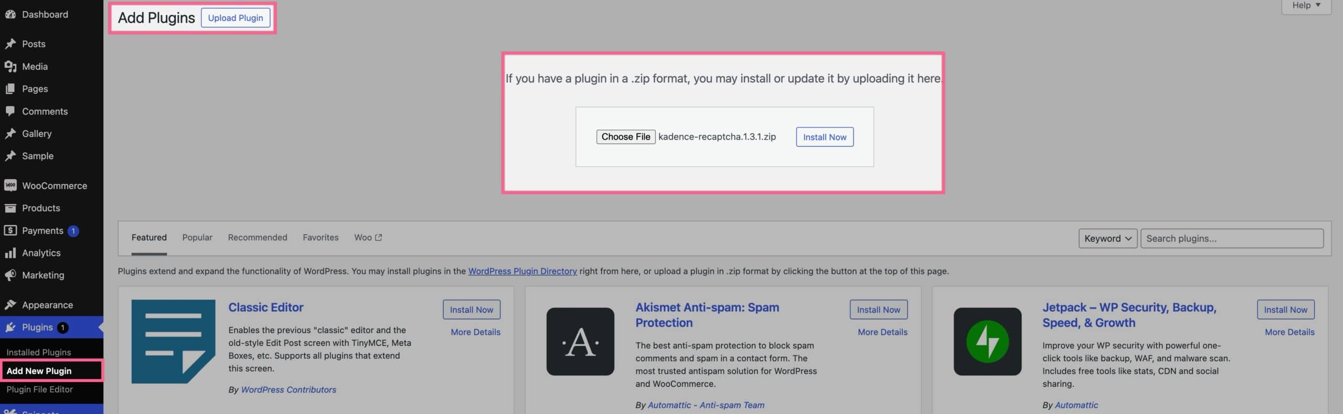Open Installed Plugins submenu item

pyautogui.click(x=39, y=353)
